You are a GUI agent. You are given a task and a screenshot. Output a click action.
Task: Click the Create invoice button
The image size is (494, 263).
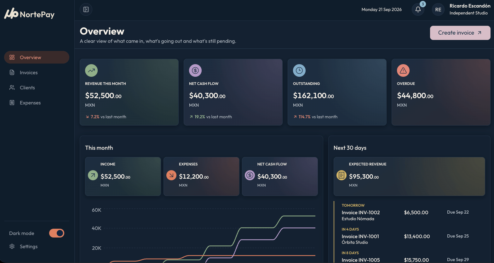pos(460,33)
